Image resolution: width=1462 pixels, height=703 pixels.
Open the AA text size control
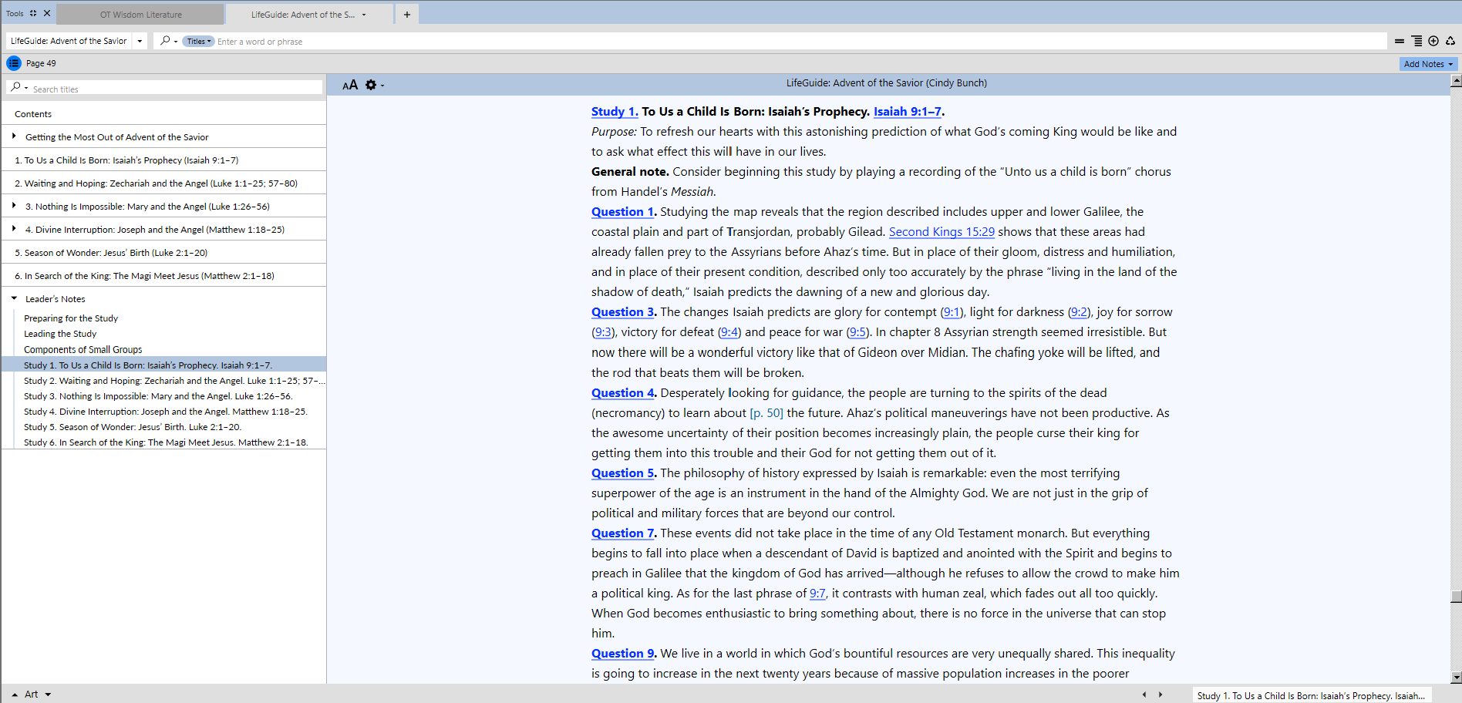[350, 85]
